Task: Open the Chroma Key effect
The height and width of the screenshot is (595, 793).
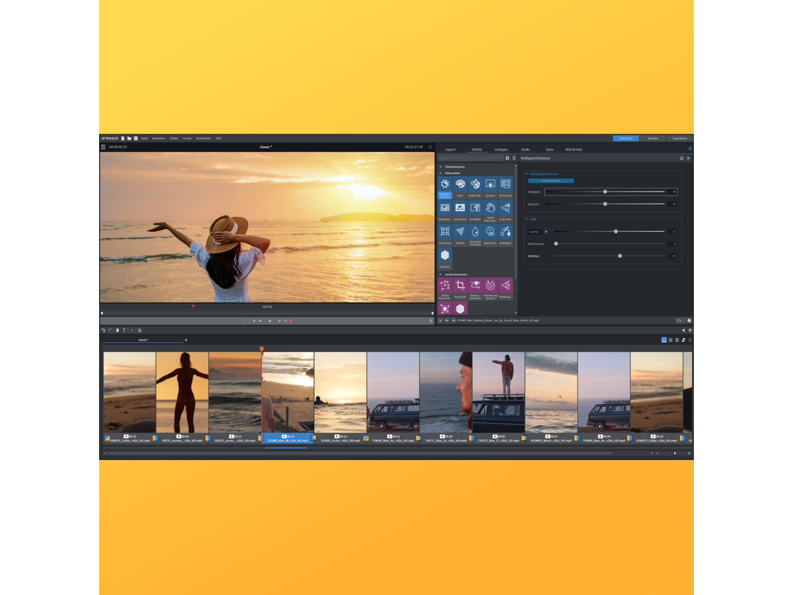Action: (506, 185)
